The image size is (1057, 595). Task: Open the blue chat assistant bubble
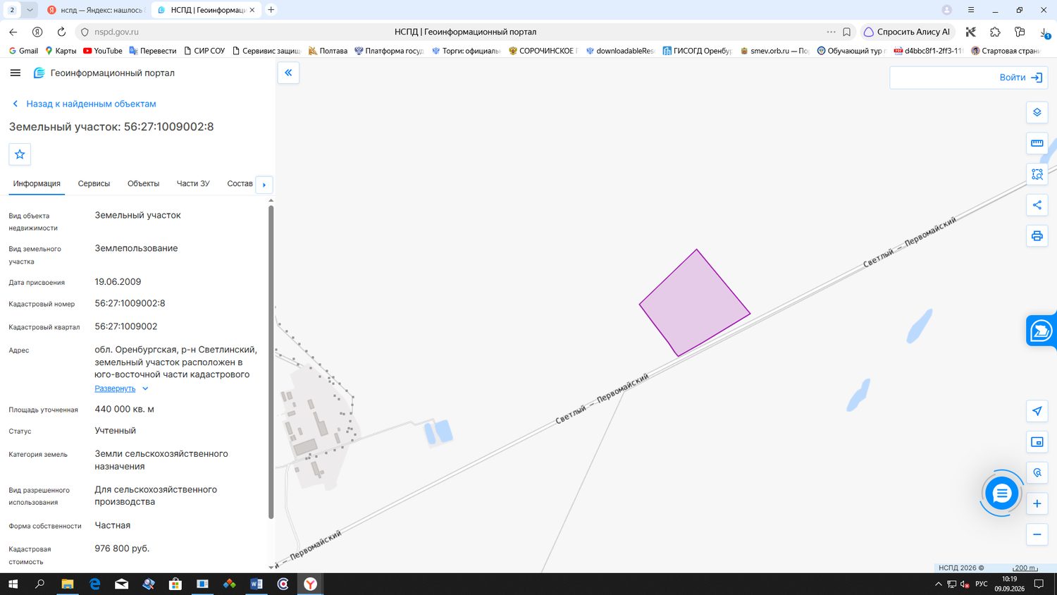pos(1001,493)
